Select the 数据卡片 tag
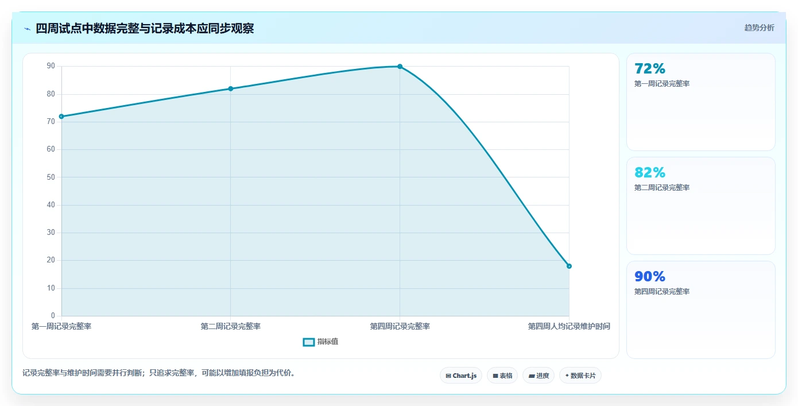798x406 pixels. 580,376
